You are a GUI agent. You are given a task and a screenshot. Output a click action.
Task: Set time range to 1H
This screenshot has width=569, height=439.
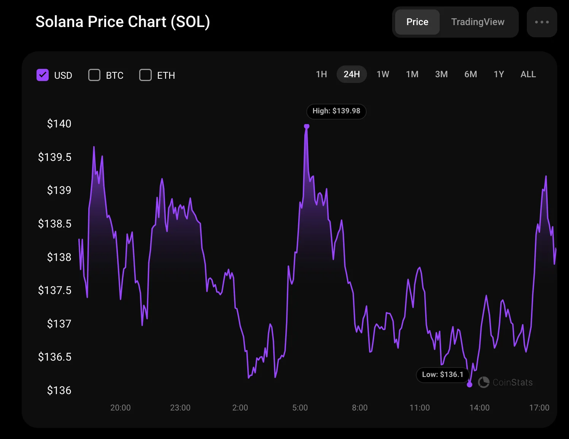(x=321, y=74)
